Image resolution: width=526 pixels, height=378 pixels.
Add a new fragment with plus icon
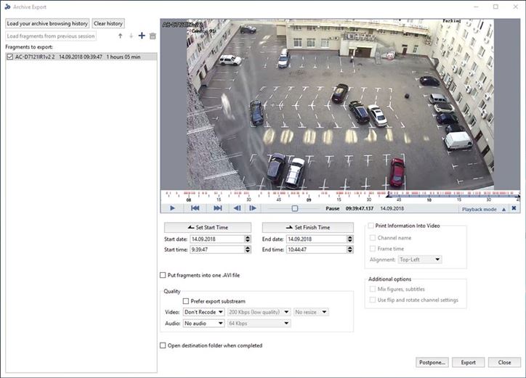pyautogui.click(x=142, y=36)
